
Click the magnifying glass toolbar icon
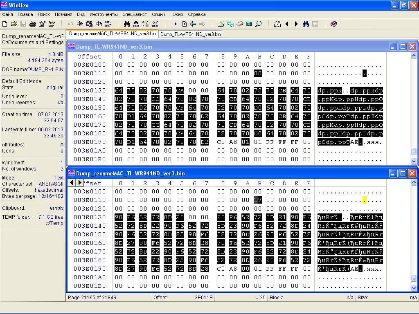pyautogui.click(x=259, y=24)
